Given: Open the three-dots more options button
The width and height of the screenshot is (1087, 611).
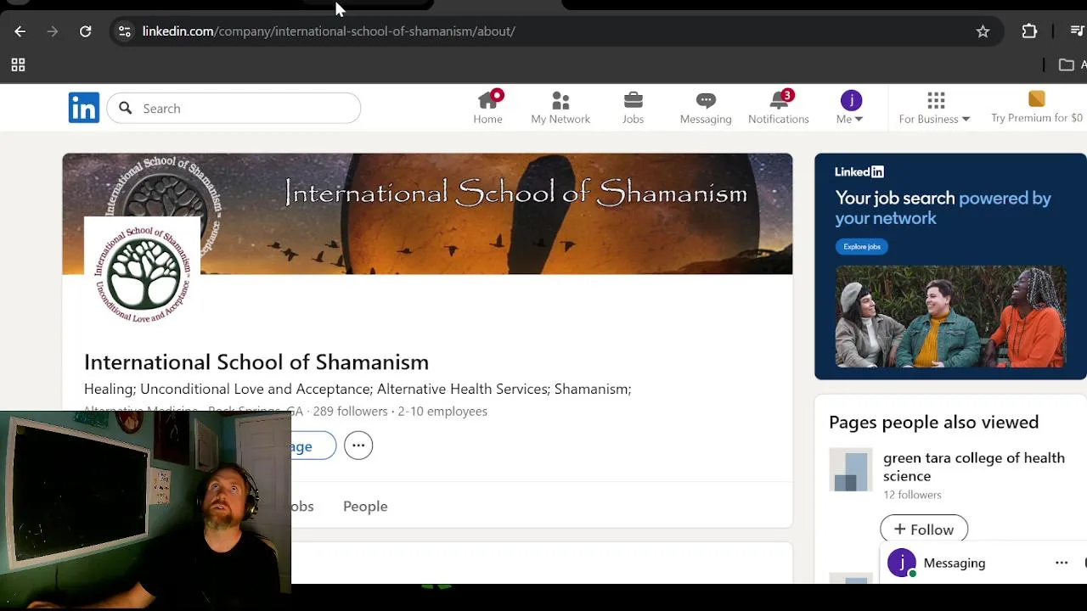Looking at the screenshot, I should click(x=358, y=446).
